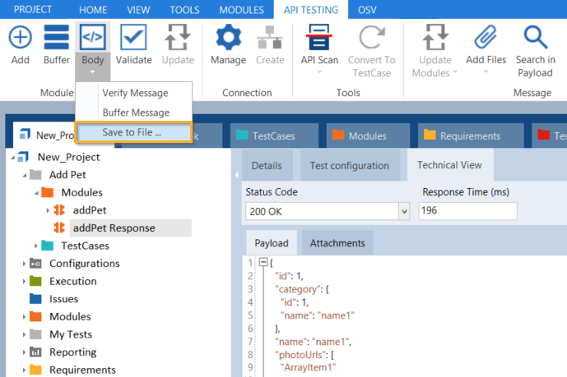Collapse the Add Pet folder

(23, 175)
